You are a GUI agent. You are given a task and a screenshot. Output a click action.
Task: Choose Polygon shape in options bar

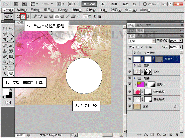coord(62,16)
